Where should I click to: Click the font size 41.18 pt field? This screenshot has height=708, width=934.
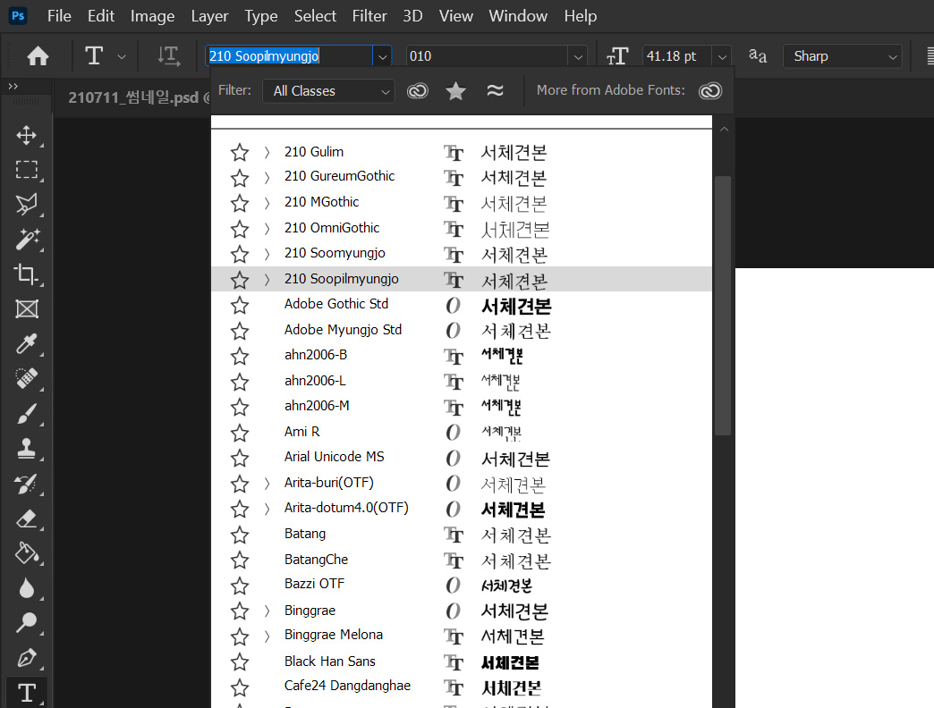(x=677, y=56)
